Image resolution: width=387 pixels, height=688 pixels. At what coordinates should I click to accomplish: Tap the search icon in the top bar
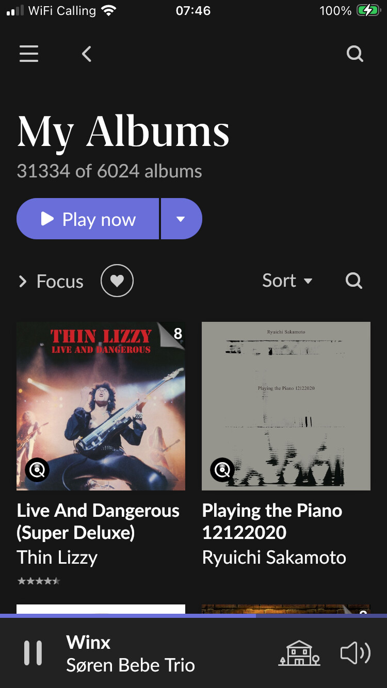[x=354, y=54]
